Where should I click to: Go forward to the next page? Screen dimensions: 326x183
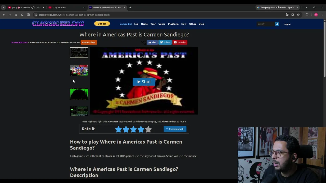(10, 15)
